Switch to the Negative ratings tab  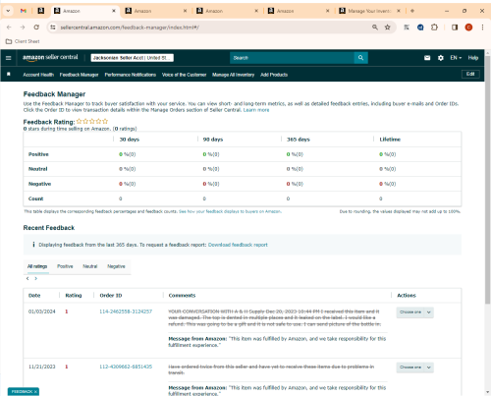pos(116,266)
